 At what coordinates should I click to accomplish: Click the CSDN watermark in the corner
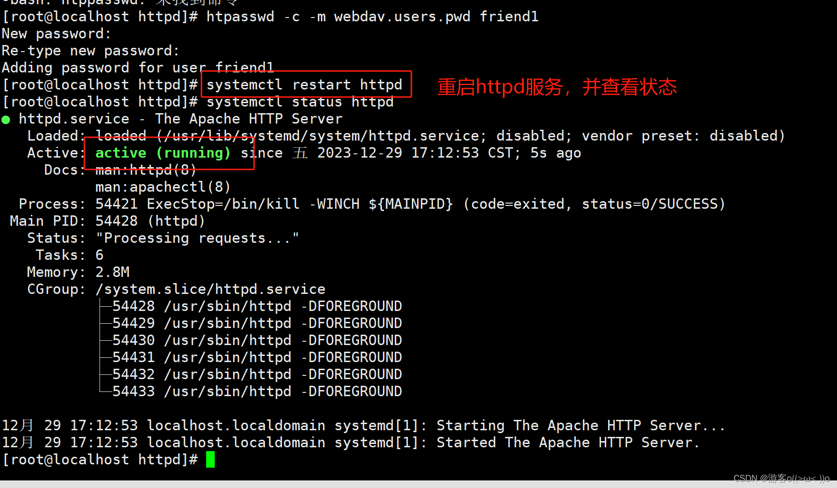point(782,478)
